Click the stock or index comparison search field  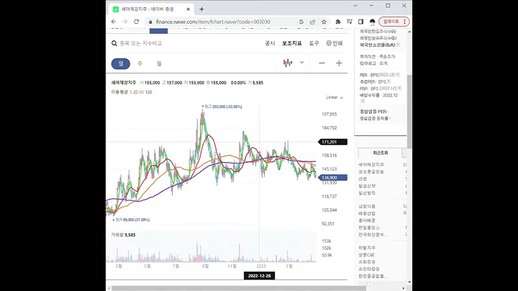(141, 43)
